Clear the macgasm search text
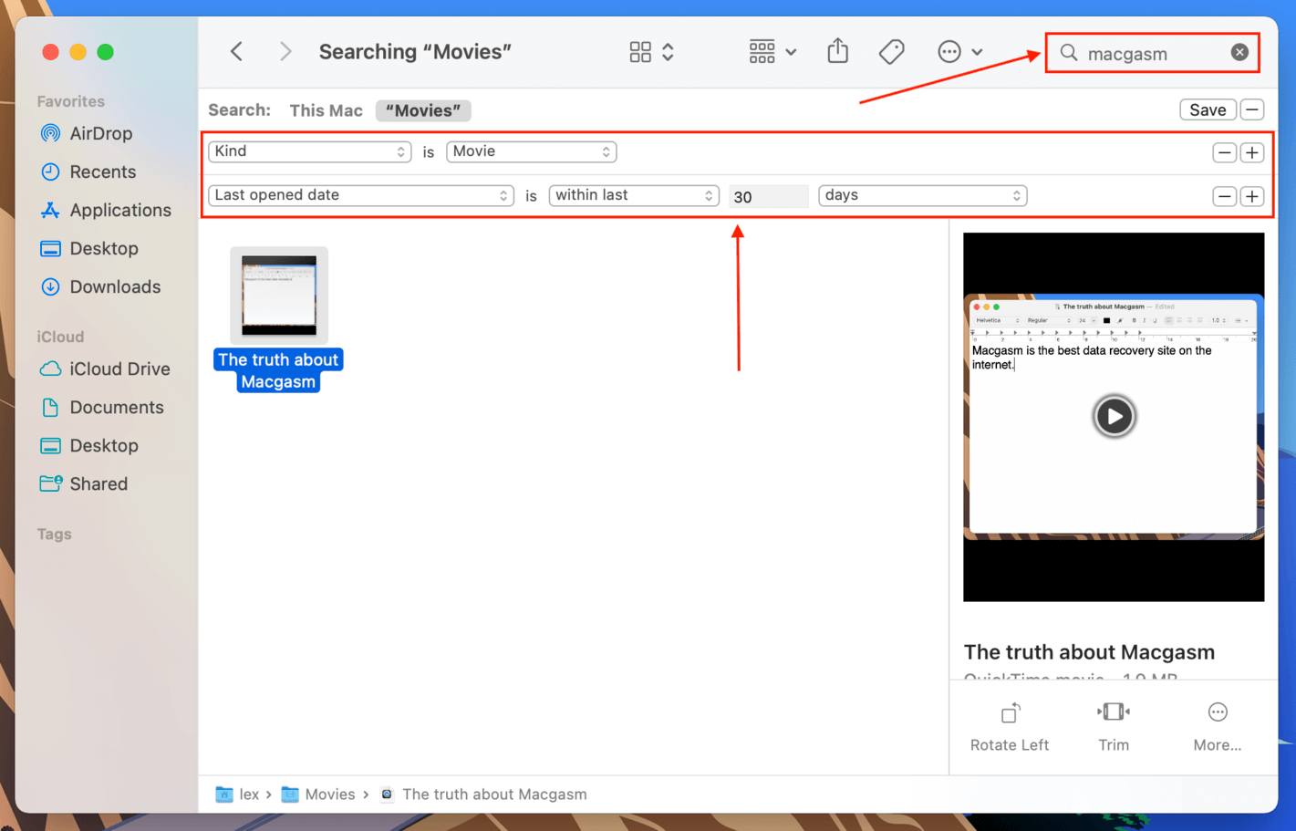This screenshot has height=831, width=1296. pos(1239,53)
